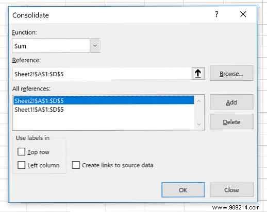Open the help question mark
267x212 pixels.
[x=216, y=14]
